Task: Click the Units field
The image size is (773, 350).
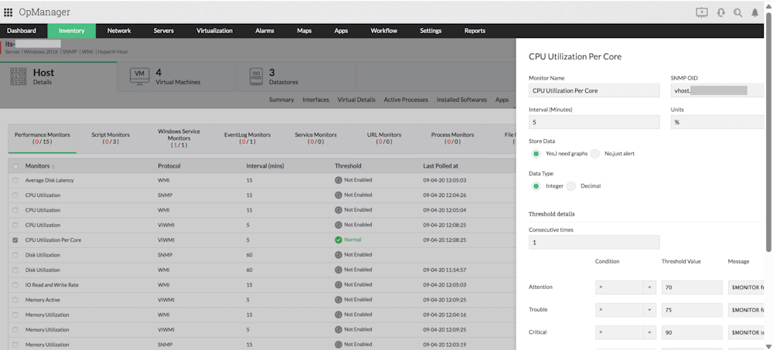Action: (x=717, y=122)
